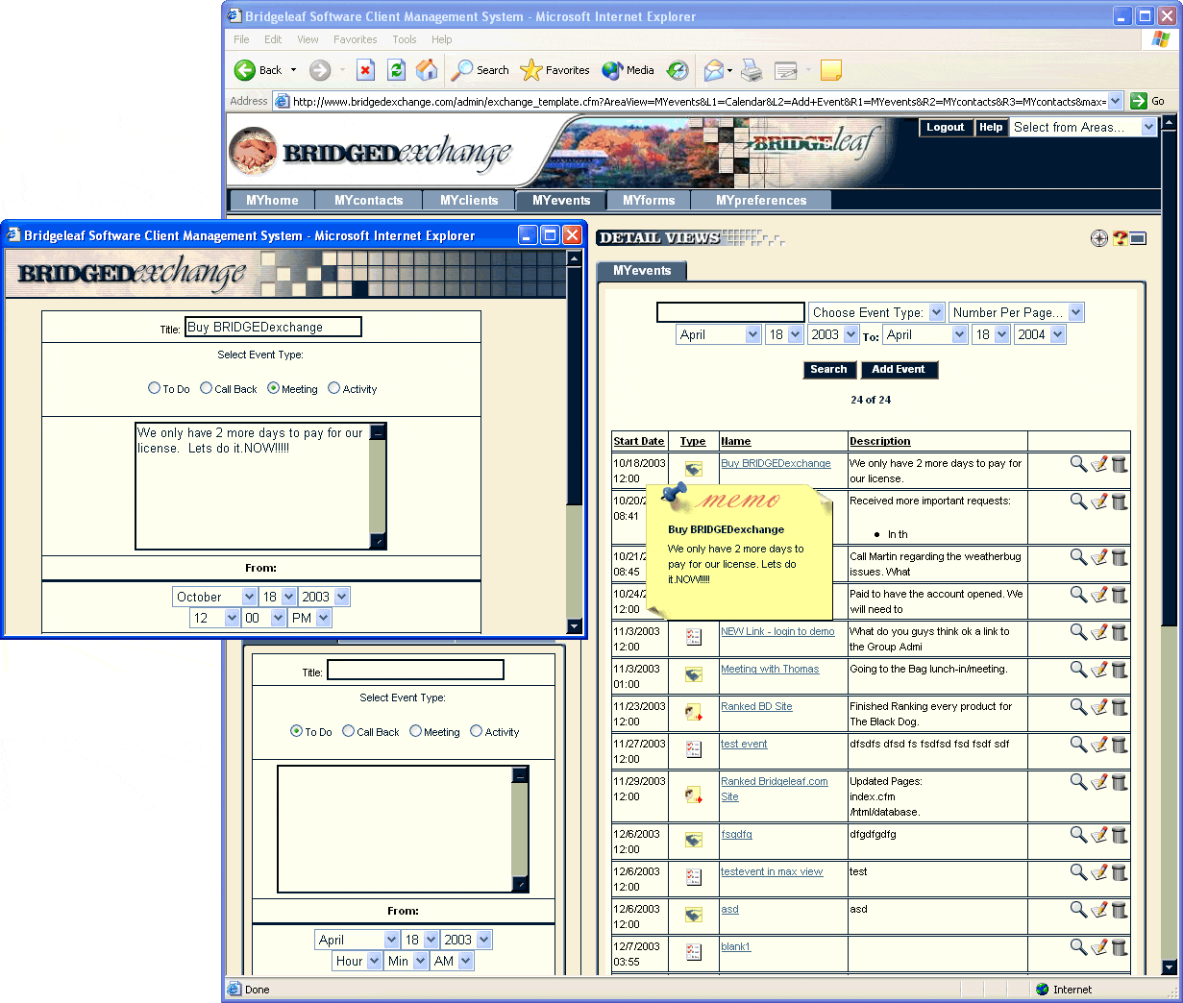Open the Favorites menu in the IE menu bar
This screenshot has height=1003, width=1183.
355,39
